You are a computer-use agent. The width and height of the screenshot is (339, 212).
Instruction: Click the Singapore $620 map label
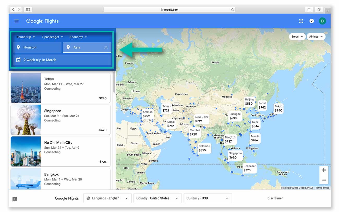tap(235, 156)
